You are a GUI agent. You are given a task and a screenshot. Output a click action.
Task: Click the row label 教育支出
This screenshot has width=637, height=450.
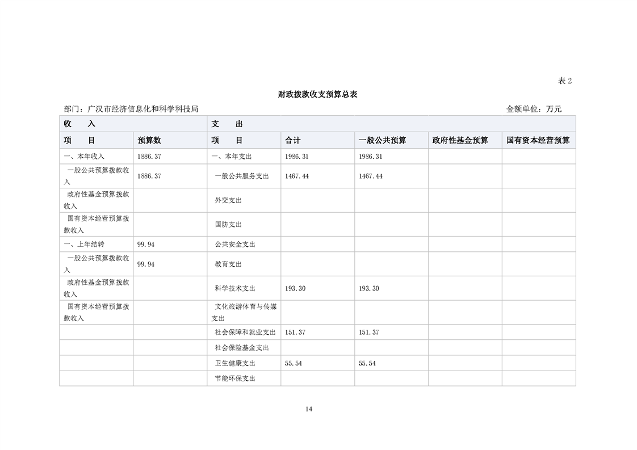coord(228,264)
